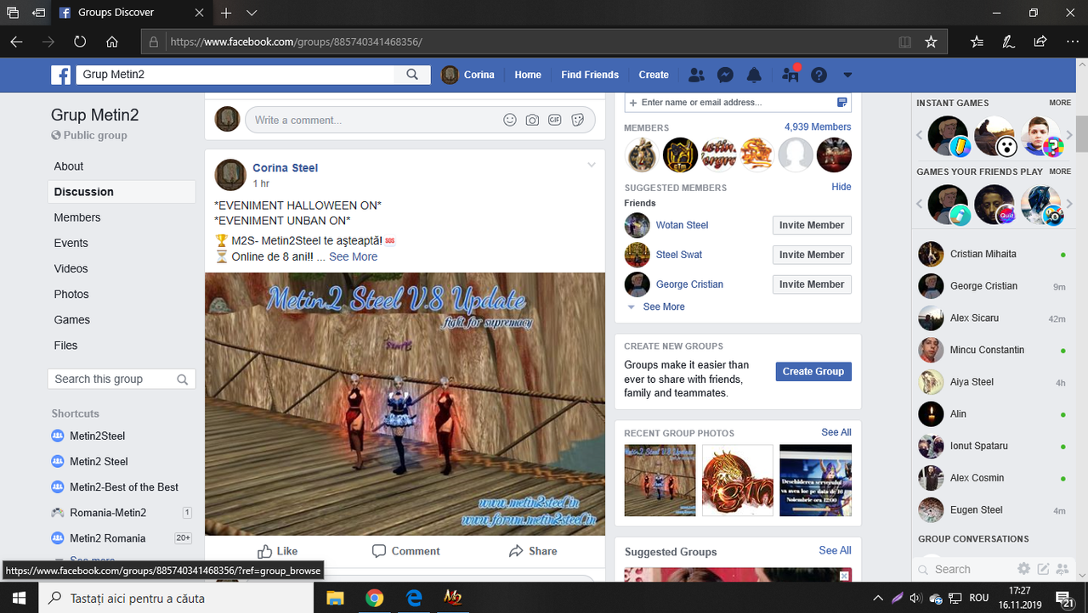Viewport: 1088px width, 613px height.
Task: Share the Corina Steel post
Action: click(x=533, y=551)
